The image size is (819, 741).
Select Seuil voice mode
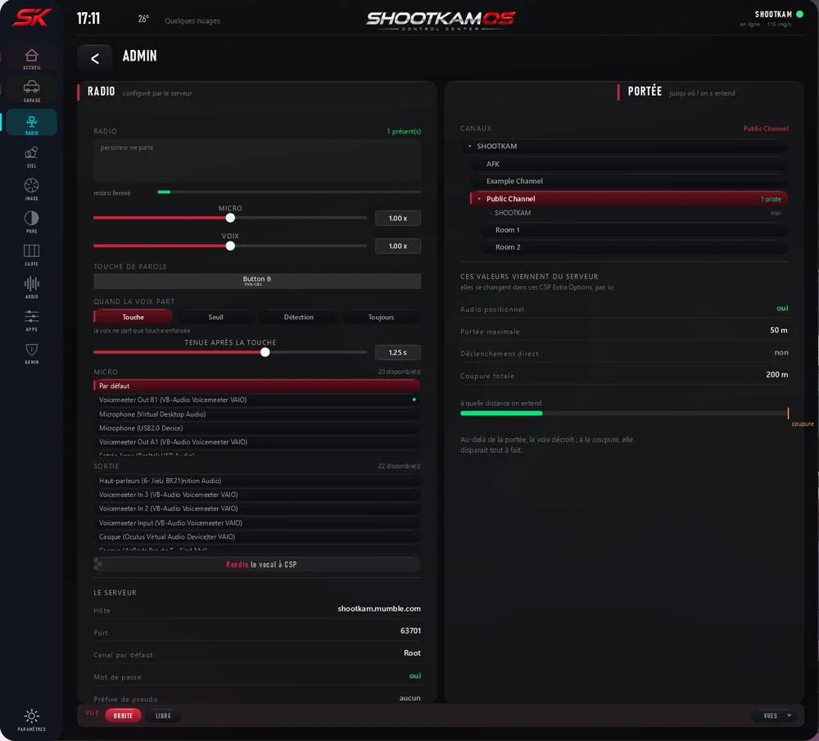click(x=215, y=317)
